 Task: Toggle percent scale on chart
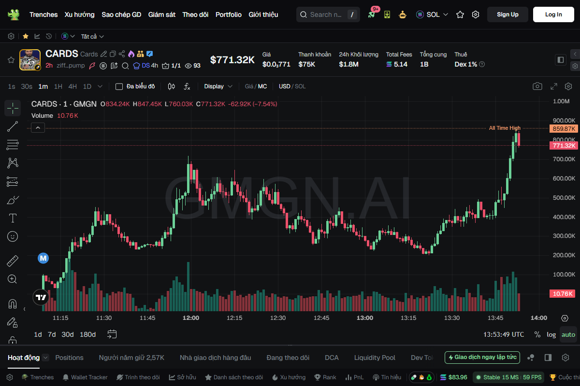click(x=537, y=334)
